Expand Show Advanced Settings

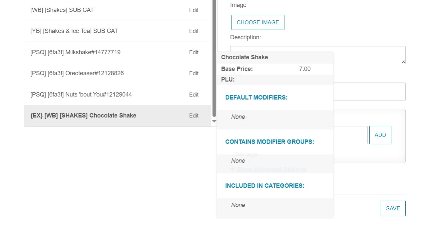271,169
